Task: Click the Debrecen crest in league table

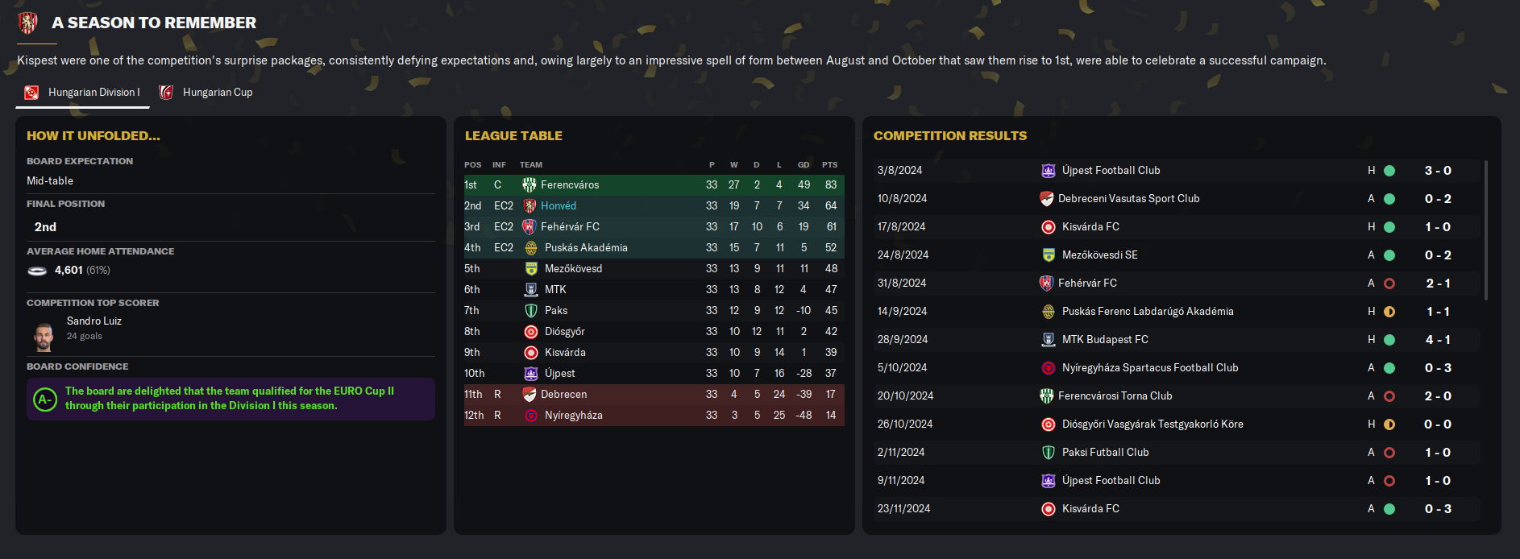Action: click(x=530, y=395)
